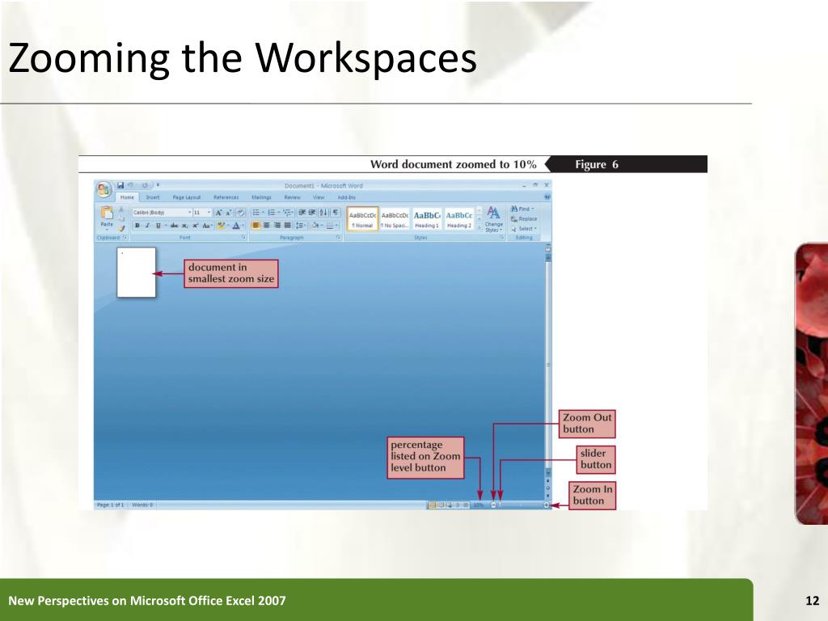Toggle Underline formatting

coord(158,226)
